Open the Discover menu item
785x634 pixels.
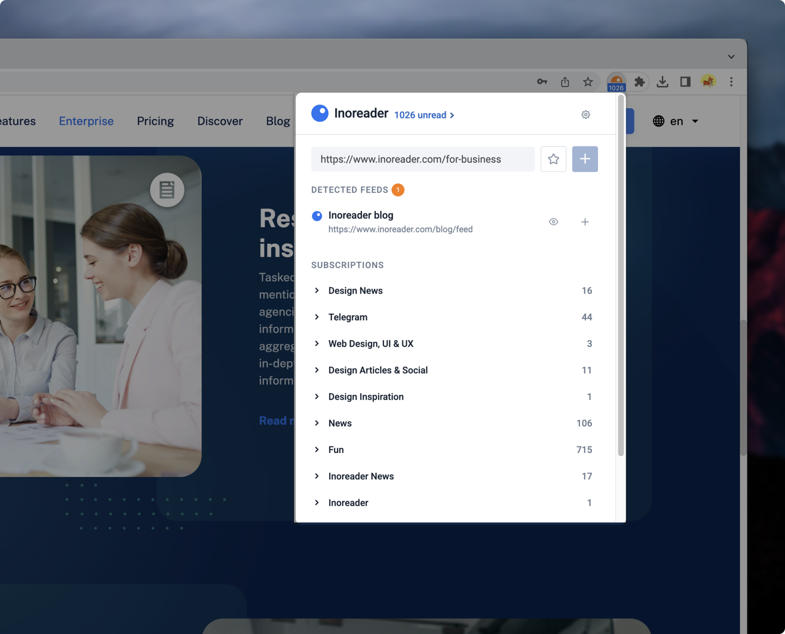(219, 121)
